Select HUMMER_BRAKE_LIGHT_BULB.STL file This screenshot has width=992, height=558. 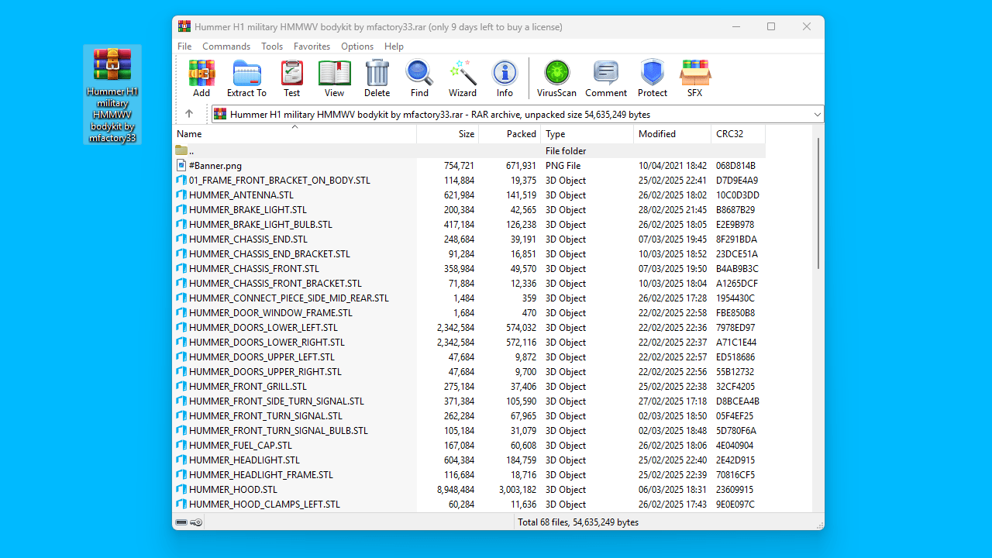tap(260, 225)
